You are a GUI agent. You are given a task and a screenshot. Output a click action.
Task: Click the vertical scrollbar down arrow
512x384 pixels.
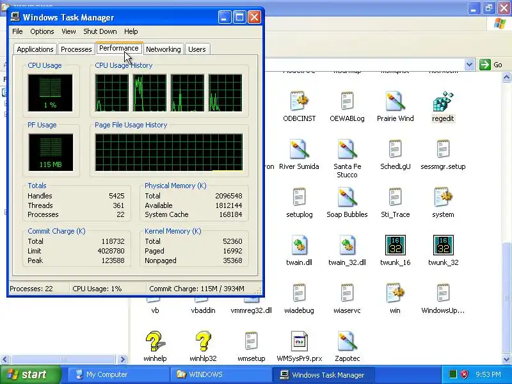tap(506, 359)
